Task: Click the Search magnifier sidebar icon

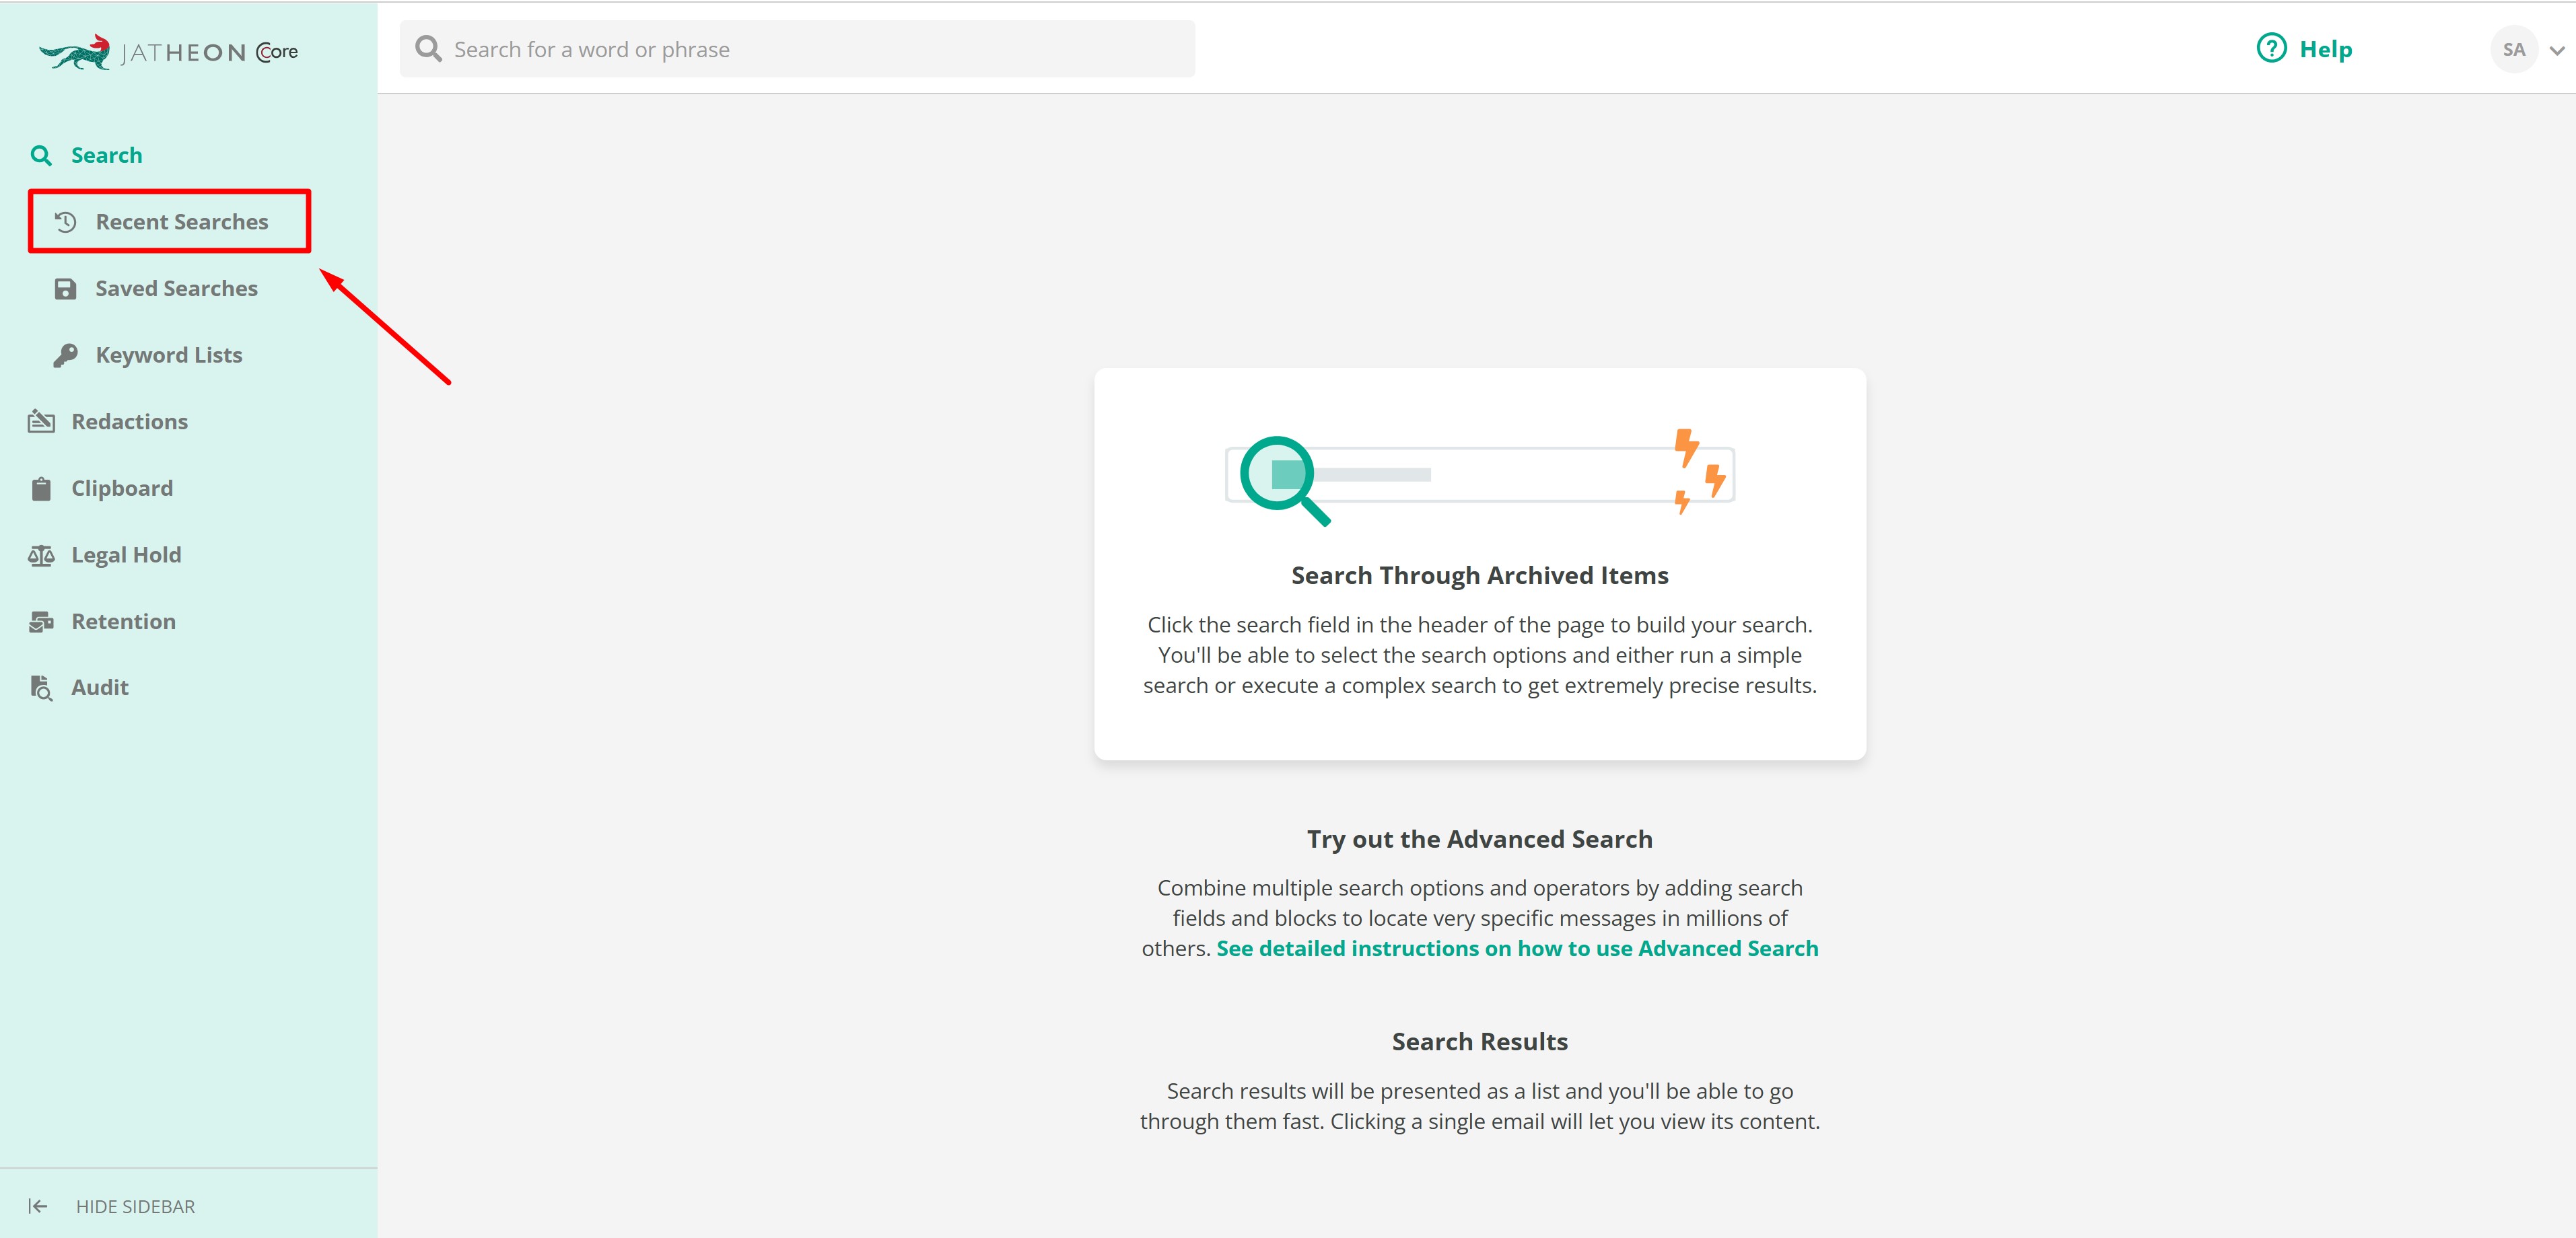Action: pos(41,155)
